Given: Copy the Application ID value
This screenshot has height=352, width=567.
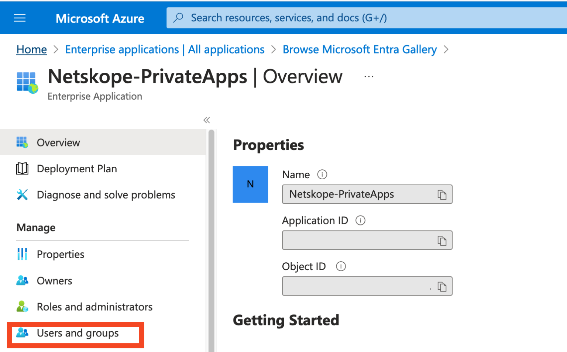Looking at the screenshot, I should tap(441, 240).
